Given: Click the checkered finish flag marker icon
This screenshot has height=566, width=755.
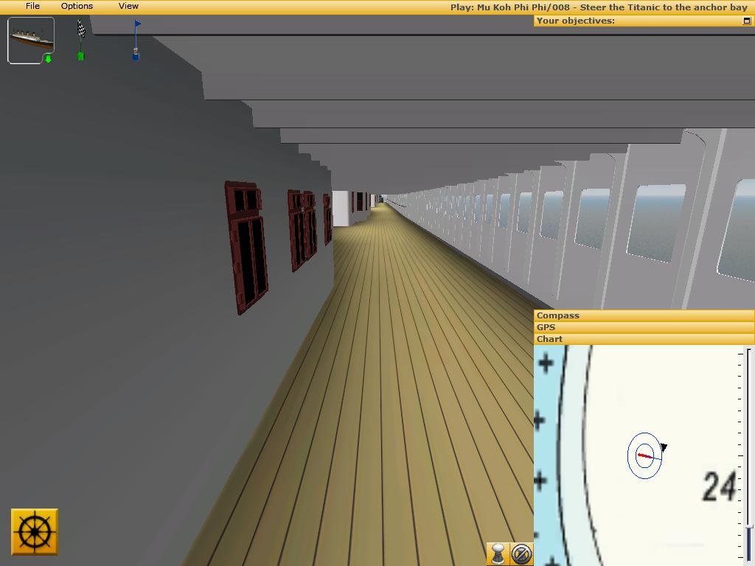Looking at the screenshot, I should click(81, 41).
